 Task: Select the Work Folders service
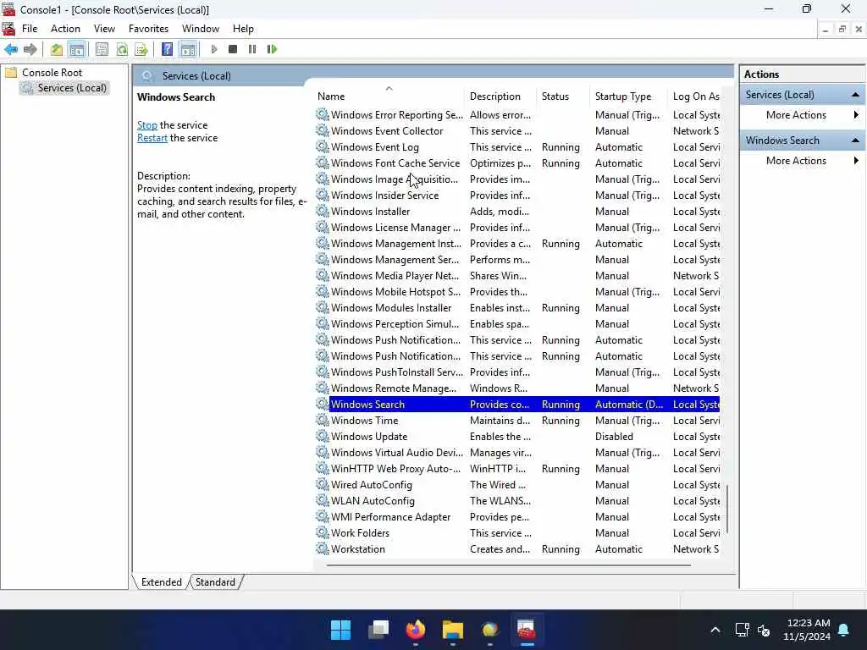click(x=517, y=533)
